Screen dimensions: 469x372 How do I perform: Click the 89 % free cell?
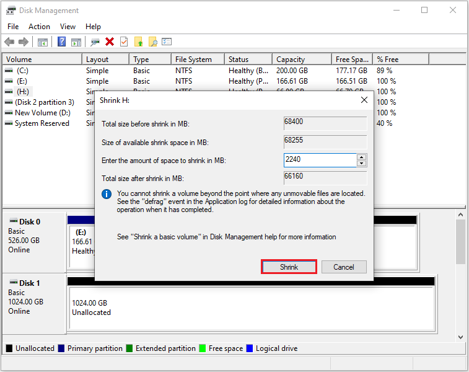384,71
